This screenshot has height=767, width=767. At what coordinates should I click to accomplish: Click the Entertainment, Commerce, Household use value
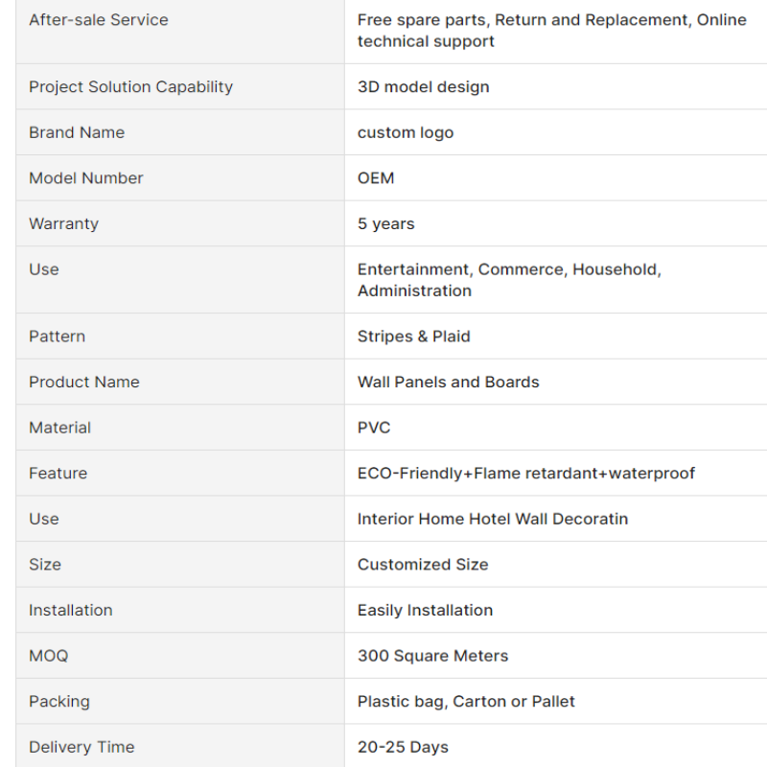(x=509, y=280)
